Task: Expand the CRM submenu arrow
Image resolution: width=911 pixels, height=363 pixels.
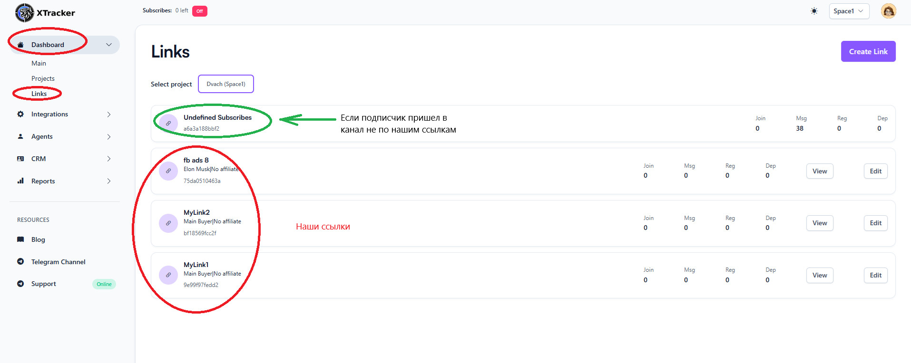Action: (x=109, y=159)
